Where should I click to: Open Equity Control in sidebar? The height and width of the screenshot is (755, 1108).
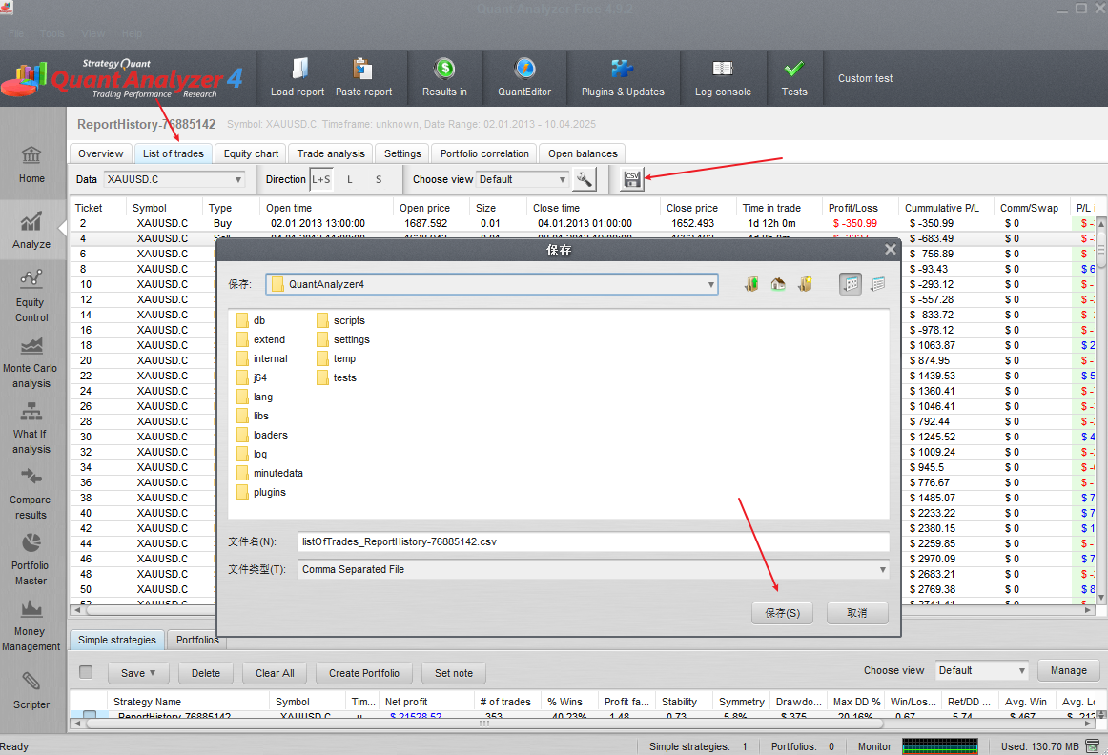tap(31, 296)
